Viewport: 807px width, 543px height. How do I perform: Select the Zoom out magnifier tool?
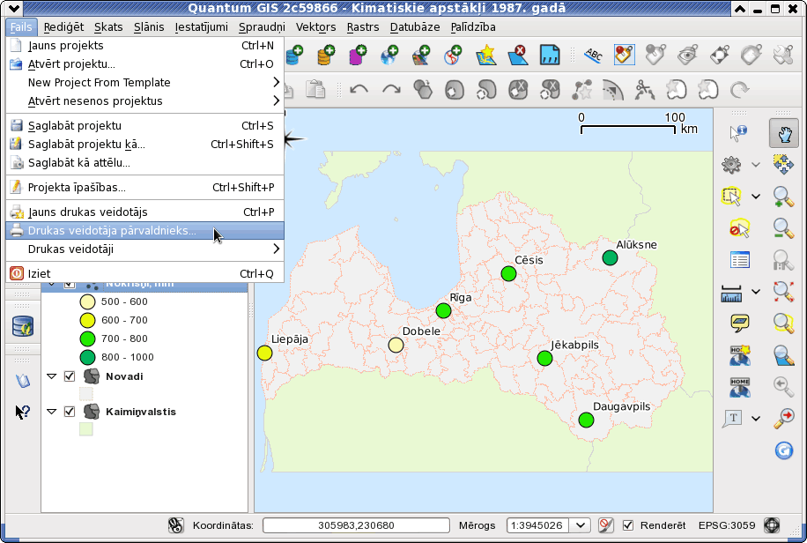[783, 228]
